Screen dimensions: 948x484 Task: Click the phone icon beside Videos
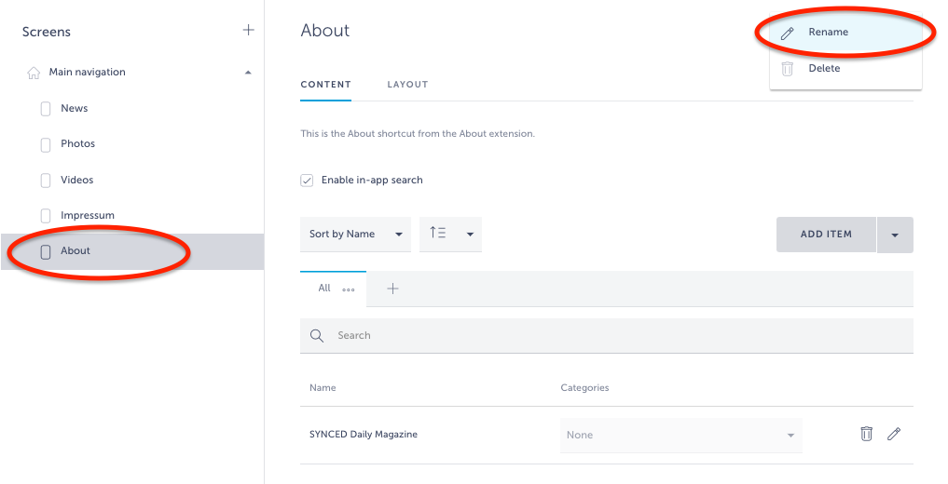(46, 181)
